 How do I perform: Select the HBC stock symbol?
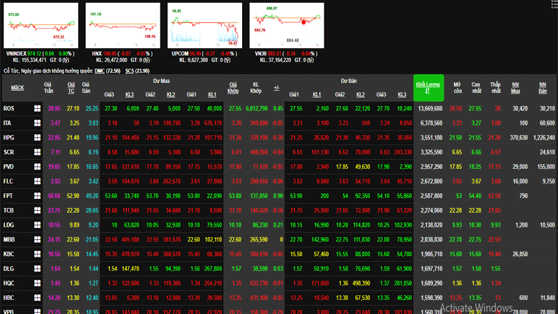[8, 299]
